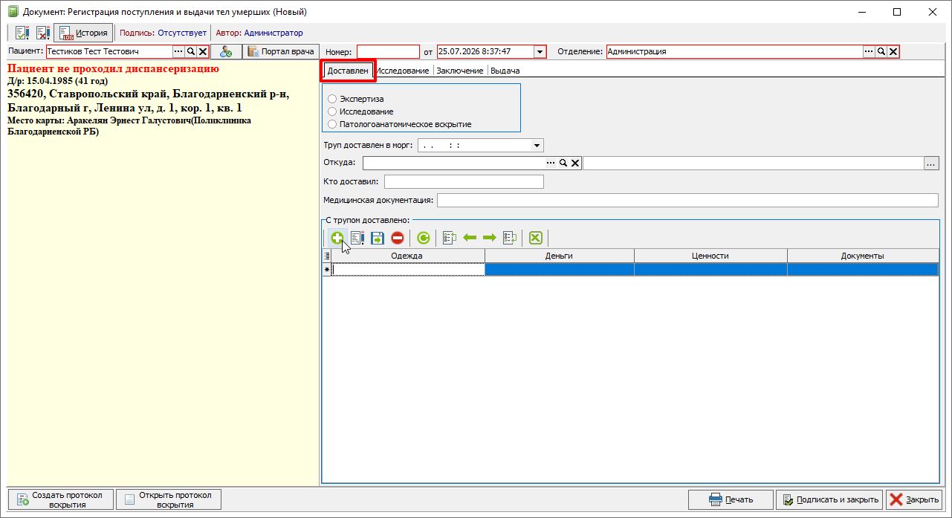Click the new row cell under Деньги
The image size is (952, 518).
(560, 270)
